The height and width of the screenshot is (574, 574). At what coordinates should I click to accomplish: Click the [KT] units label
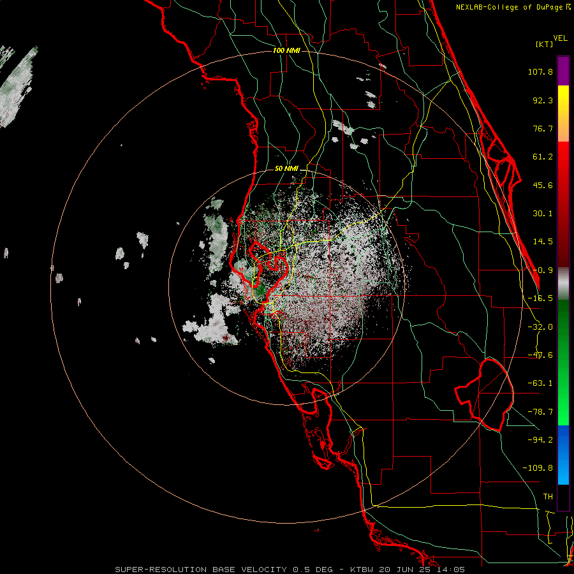tap(544, 44)
